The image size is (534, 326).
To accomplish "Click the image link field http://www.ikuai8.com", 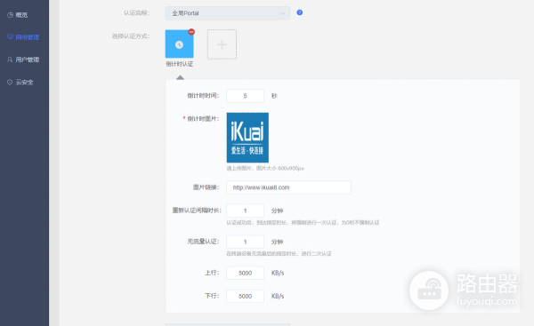I will (288, 187).
